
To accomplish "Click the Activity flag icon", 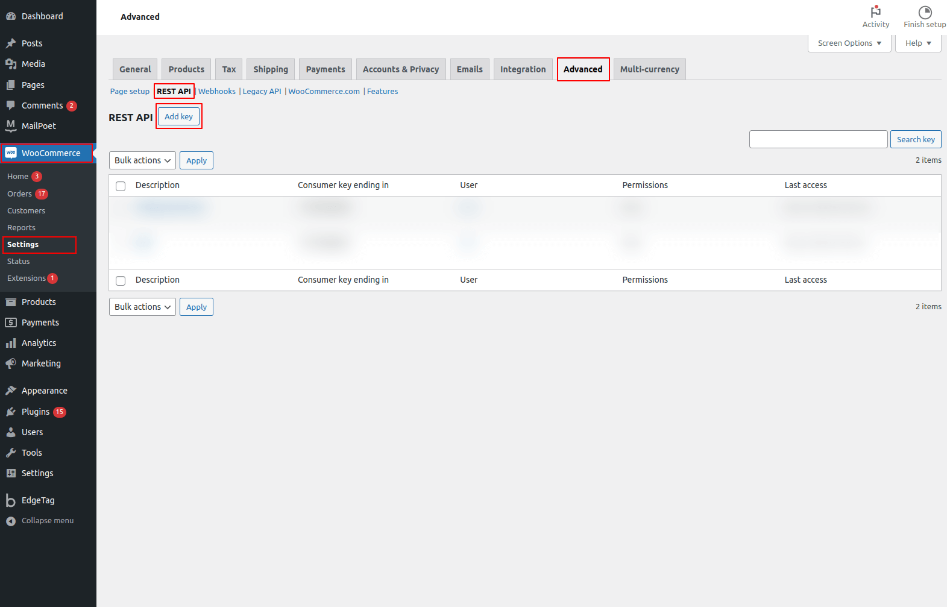I will (x=875, y=12).
